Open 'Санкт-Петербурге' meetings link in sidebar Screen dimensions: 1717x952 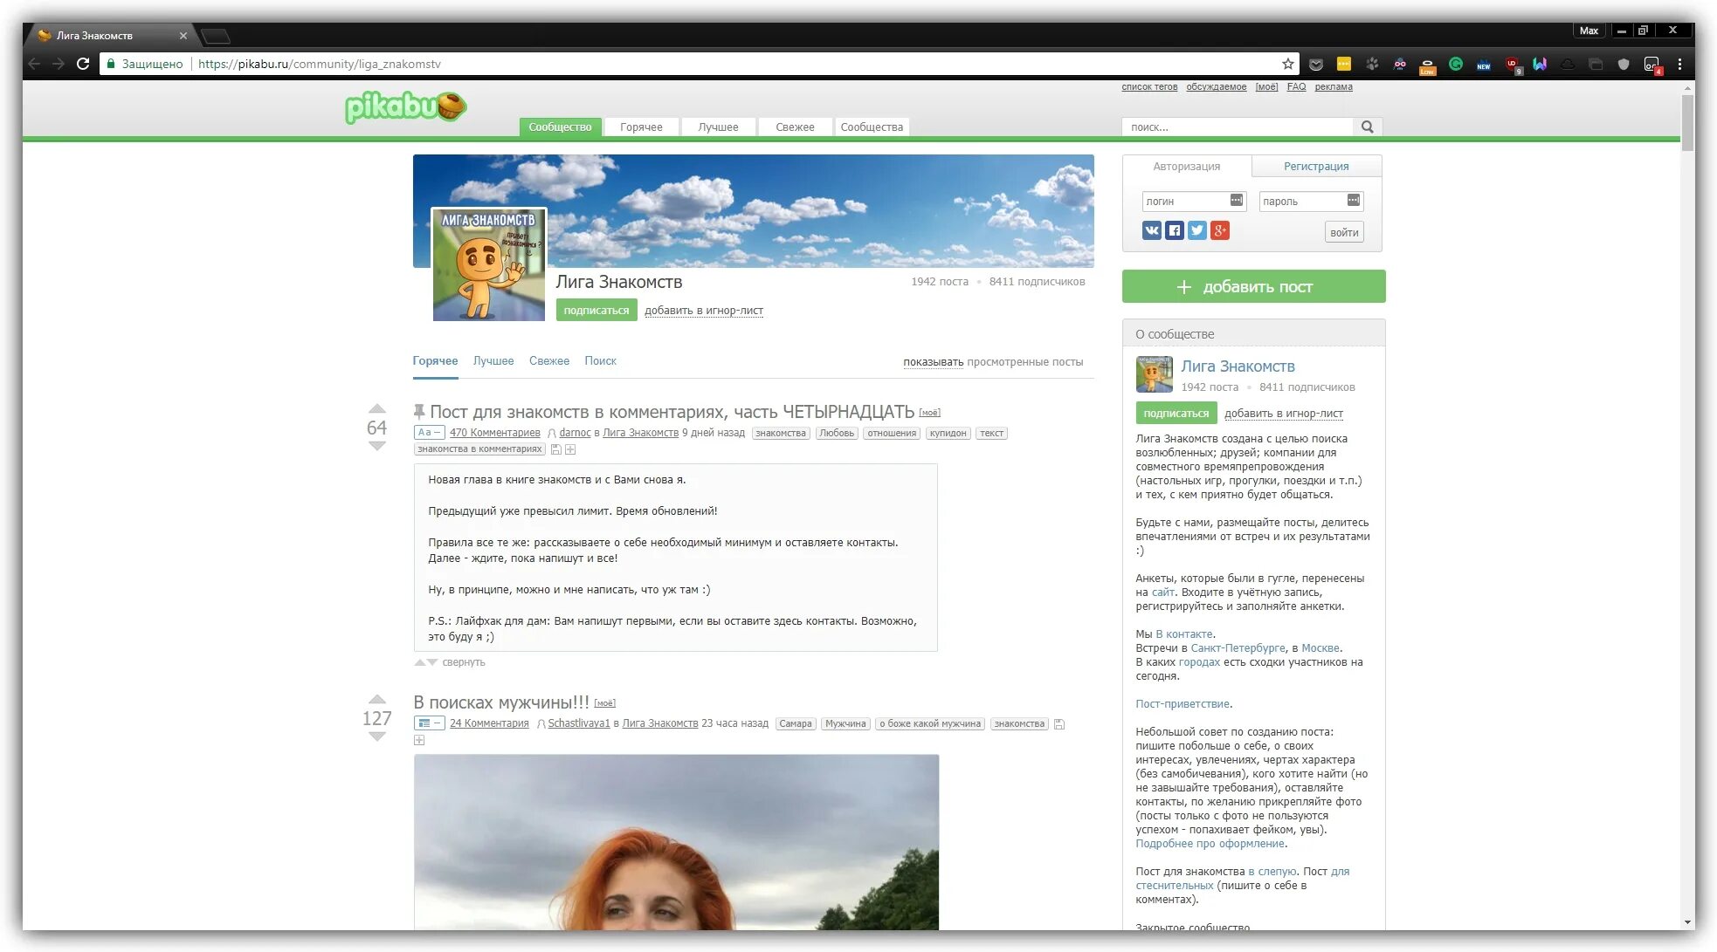pyautogui.click(x=1238, y=647)
